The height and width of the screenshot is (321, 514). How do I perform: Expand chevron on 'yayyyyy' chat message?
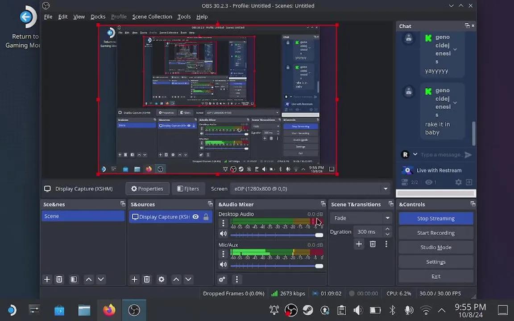(455, 49)
